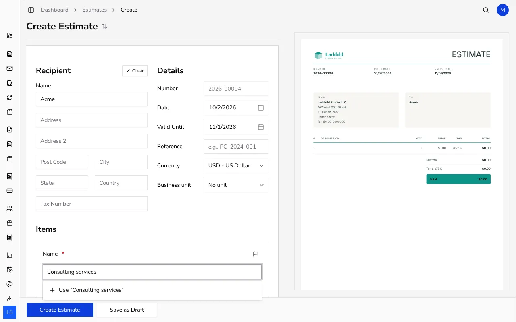Select the Tax Number field
The width and height of the screenshot is (516, 322).
[92, 204]
